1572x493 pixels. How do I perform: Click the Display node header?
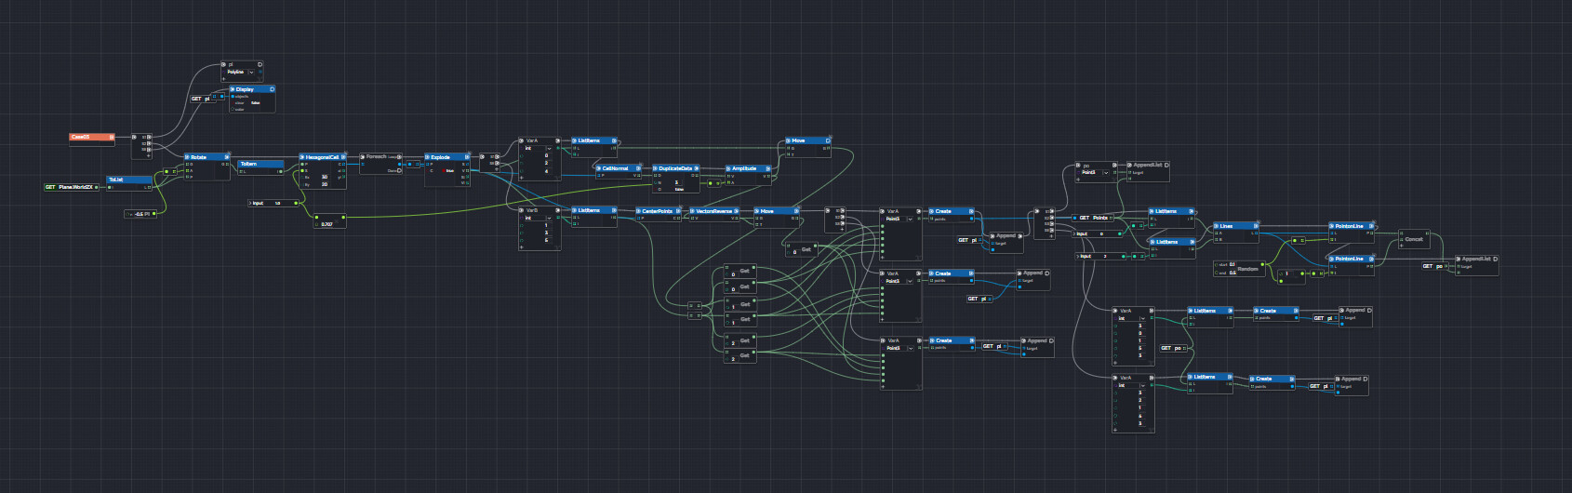(250, 89)
